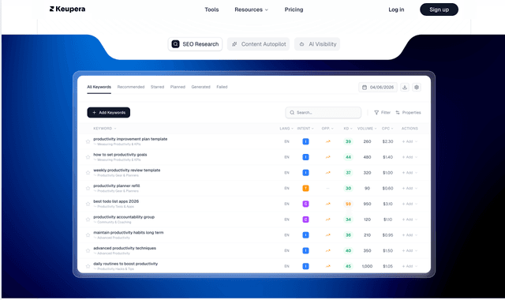
Task: Click purple intent badge for 'best todo list apps 2026'
Action: [305, 204]
